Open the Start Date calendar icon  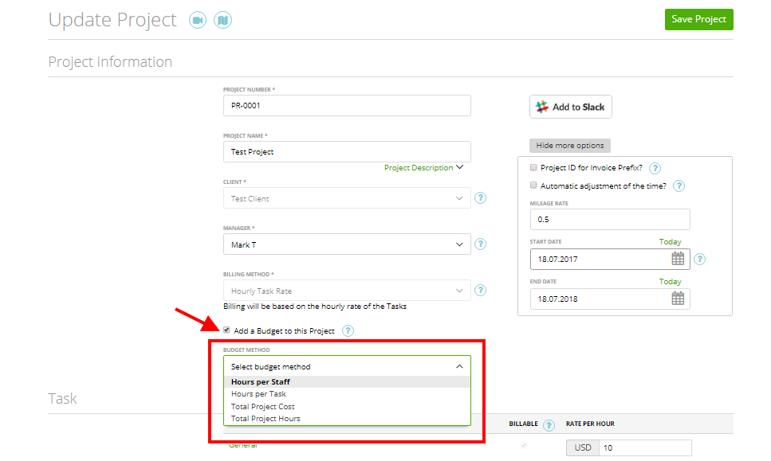click(x=678, y=259)
